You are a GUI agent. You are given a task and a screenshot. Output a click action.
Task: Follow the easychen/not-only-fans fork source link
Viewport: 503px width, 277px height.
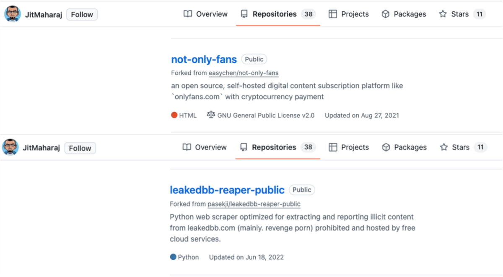pyautogui.click(x=244, y=73)
